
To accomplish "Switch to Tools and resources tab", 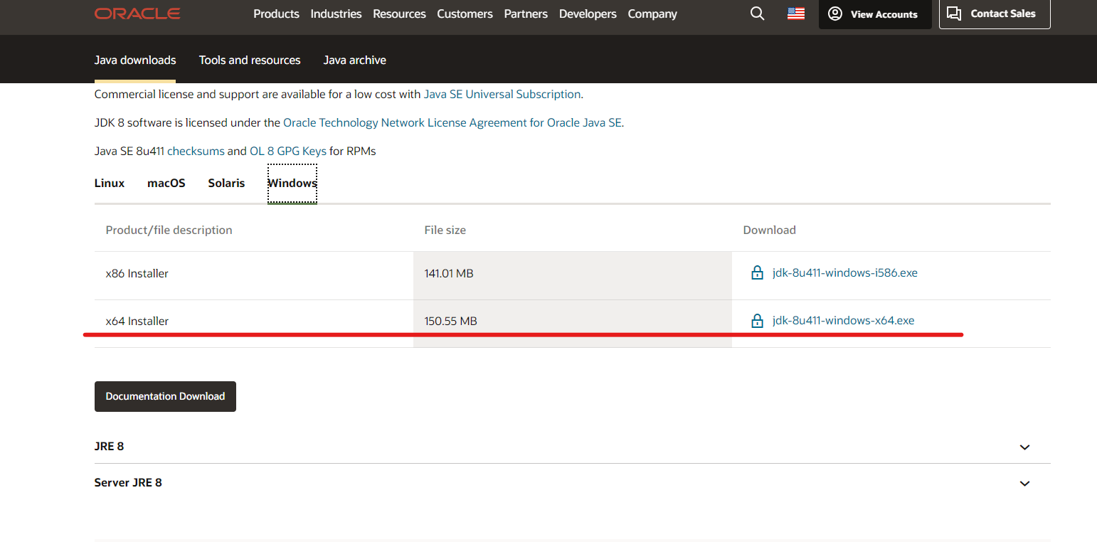I will (250, 60).
